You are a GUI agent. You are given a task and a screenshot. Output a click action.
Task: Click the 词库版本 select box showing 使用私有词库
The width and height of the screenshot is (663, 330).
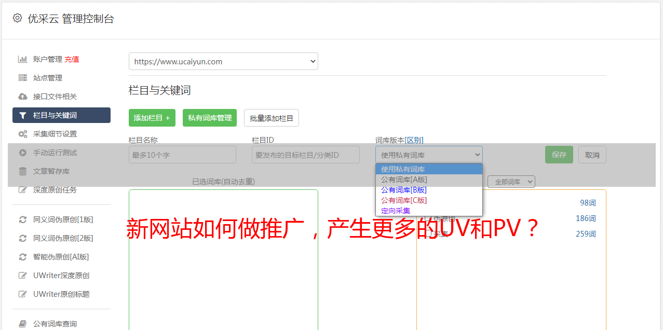(429, 155)
